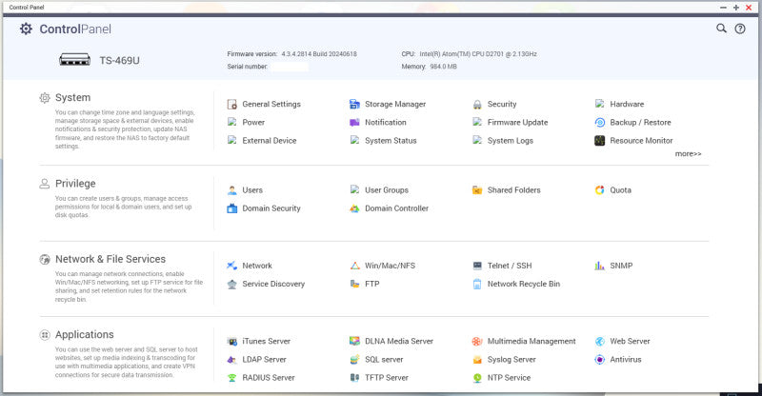Viewport: 762px width, 396px height.
Task: Click the Win/Mac/NFS icon
Action: 354,266
